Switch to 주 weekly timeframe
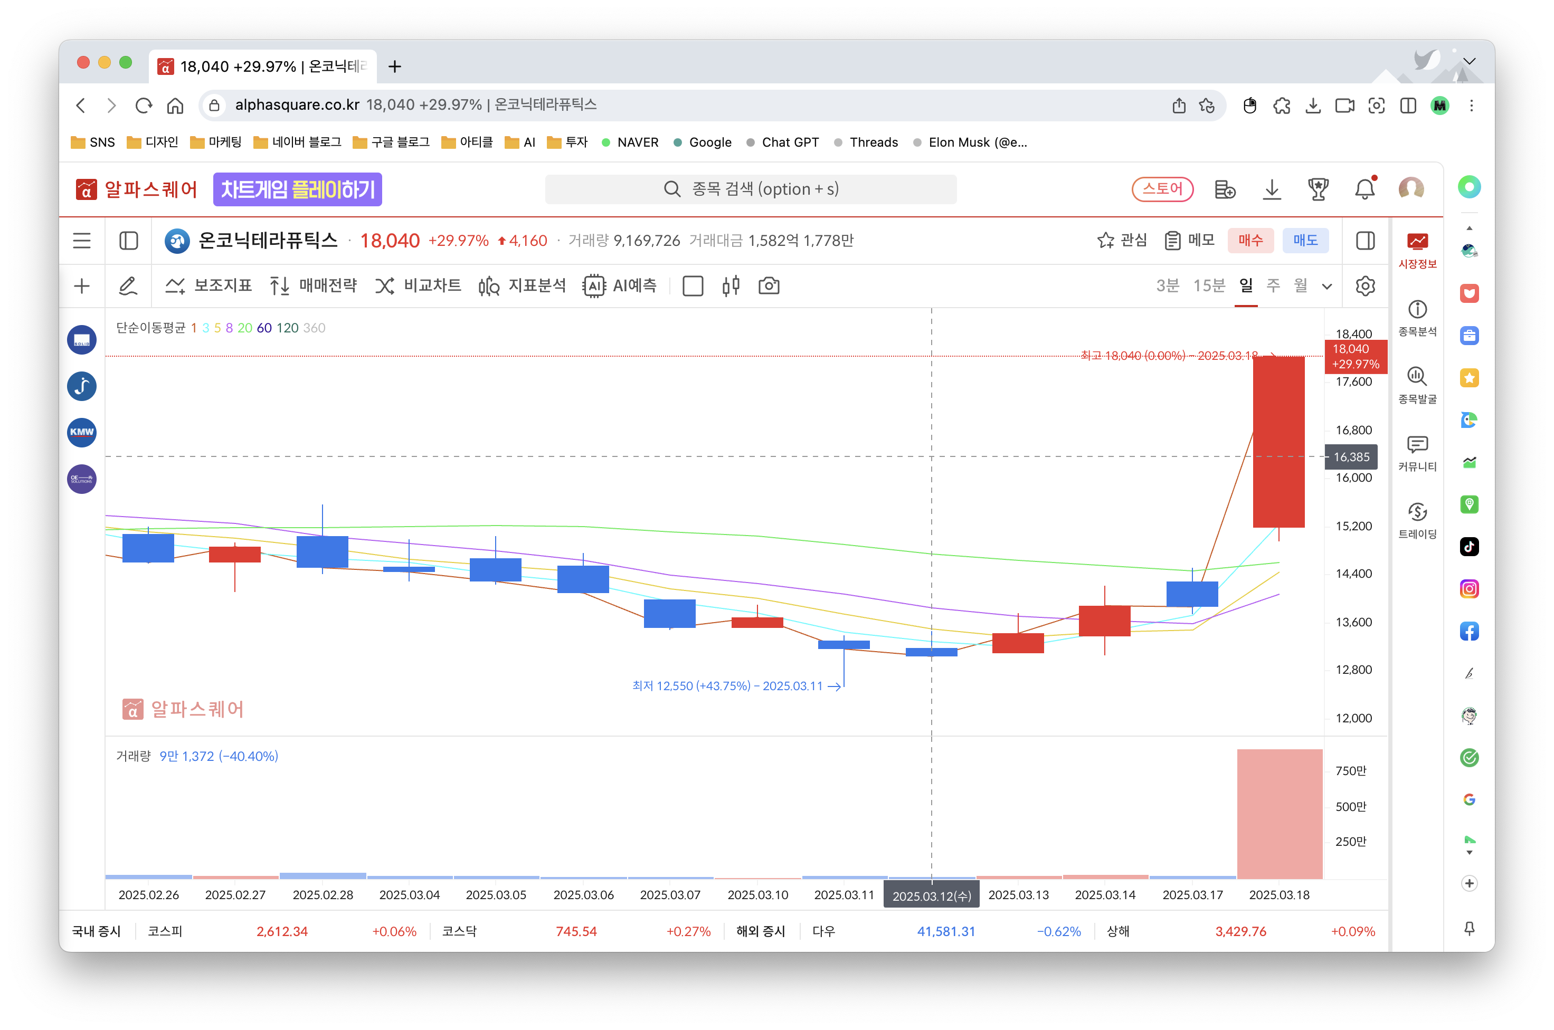 [x=1273, y=285]
